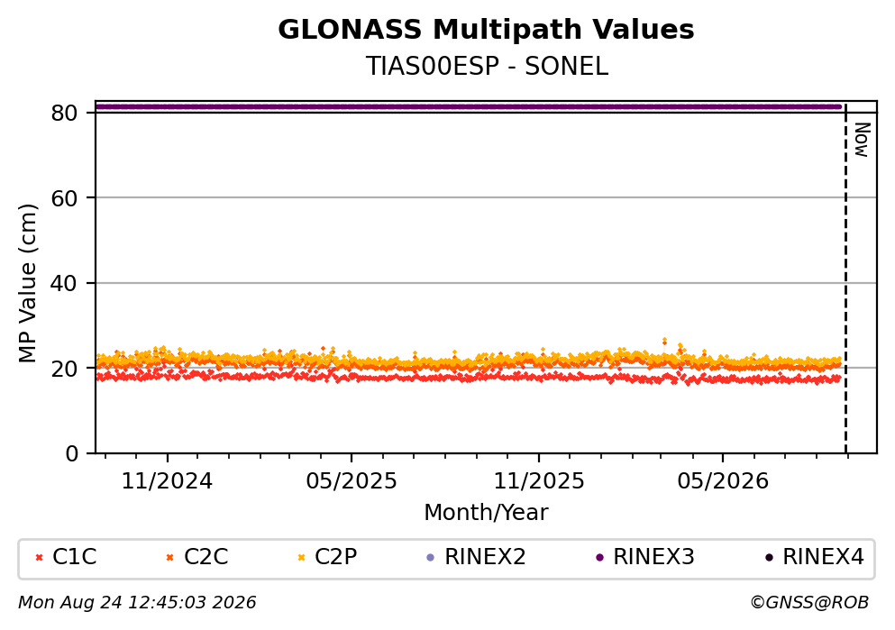Viewport: 895px width, 630px height.
Task: Click the ©GNSS@ROB credit text
Action: 809,603
